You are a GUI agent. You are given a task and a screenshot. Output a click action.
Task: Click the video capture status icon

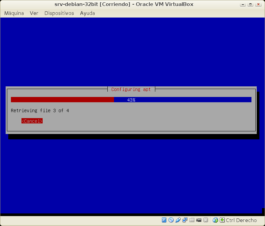pos(199,220)
